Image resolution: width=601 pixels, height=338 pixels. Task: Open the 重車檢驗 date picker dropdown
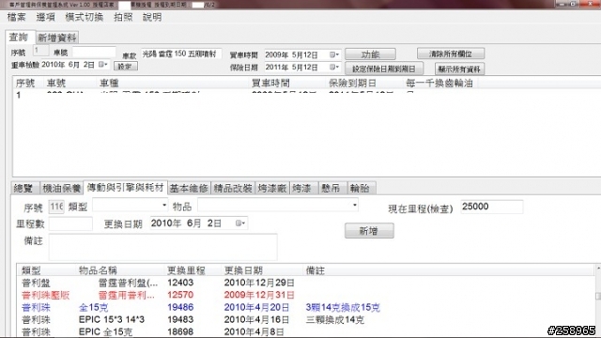103,65
